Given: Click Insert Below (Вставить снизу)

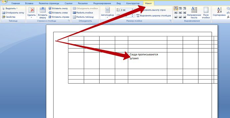Looking at the screenshot, I should click(x=58, y=8).
